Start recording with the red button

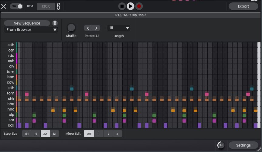tap(139, 6)
